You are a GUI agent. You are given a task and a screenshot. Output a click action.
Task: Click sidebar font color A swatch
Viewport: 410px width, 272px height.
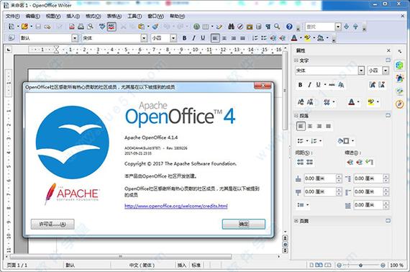352,101
